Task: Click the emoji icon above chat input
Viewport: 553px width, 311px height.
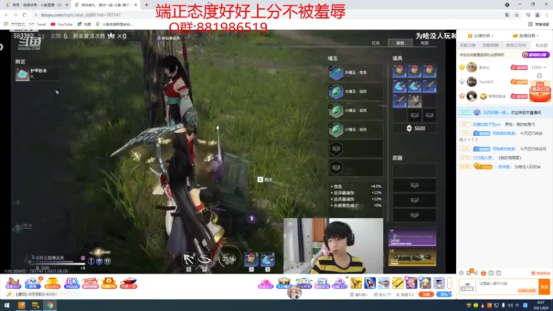Action: [x=461, y=273]
